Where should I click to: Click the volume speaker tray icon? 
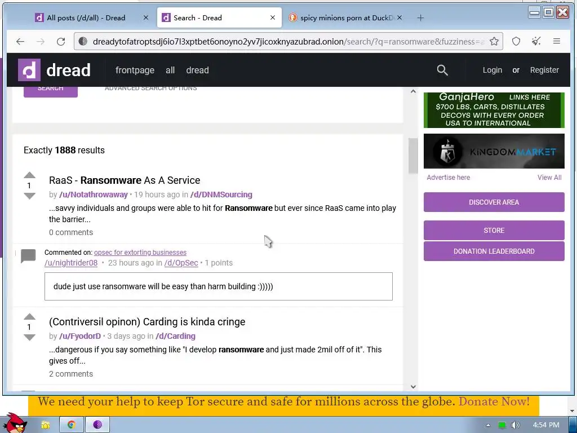coord(516,425)
